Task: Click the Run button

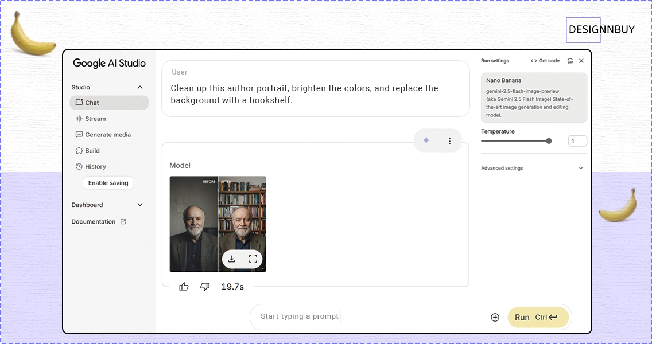Action: pos(538,318)
